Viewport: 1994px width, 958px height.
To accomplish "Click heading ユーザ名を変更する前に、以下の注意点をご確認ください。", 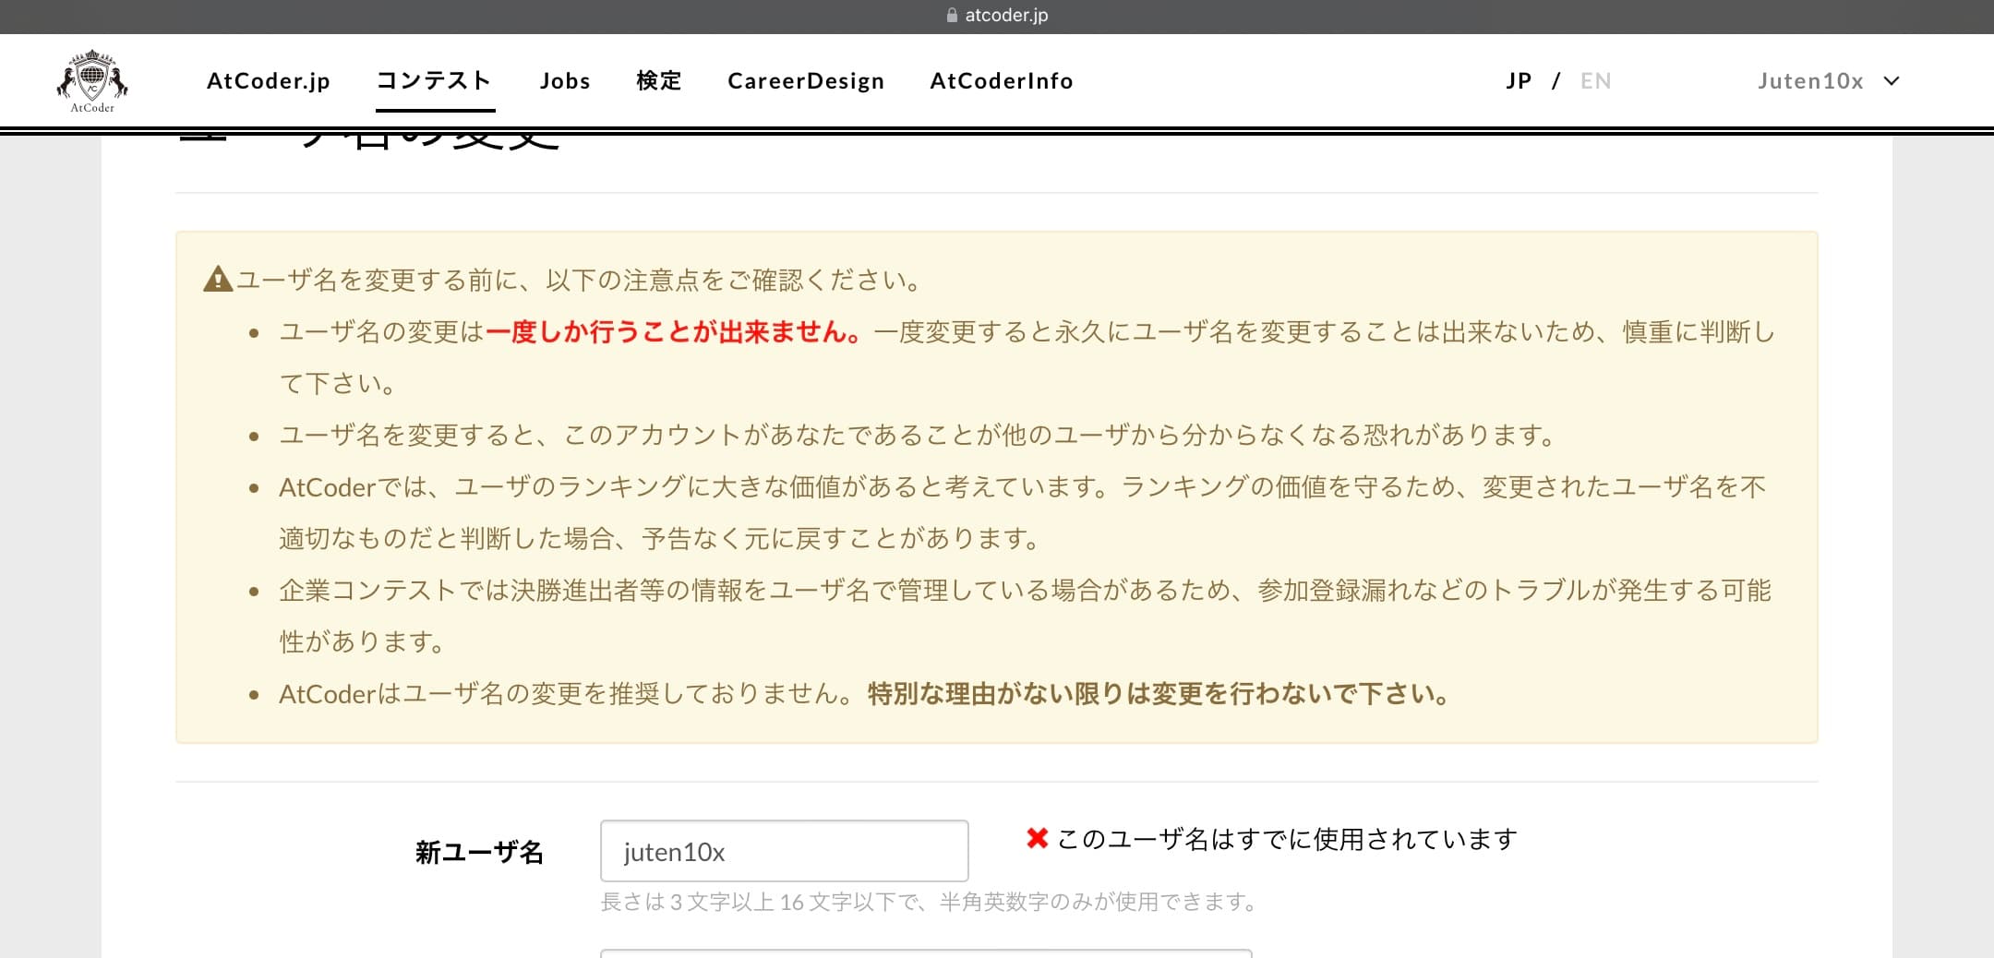I will 581,280.
